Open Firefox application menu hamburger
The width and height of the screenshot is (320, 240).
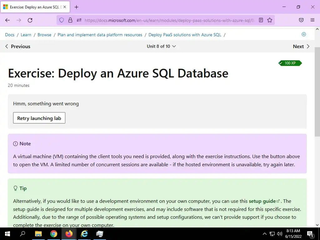312,20
